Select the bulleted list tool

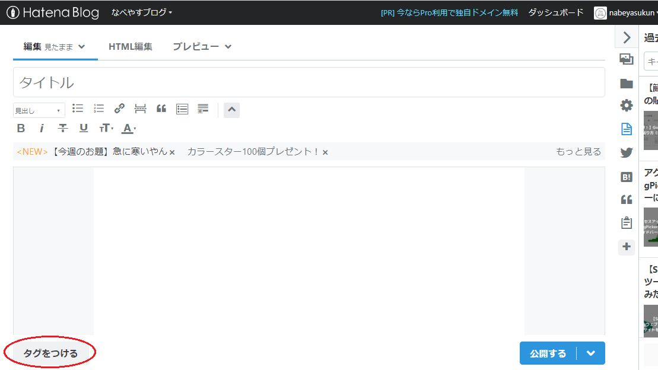(78, 109)
